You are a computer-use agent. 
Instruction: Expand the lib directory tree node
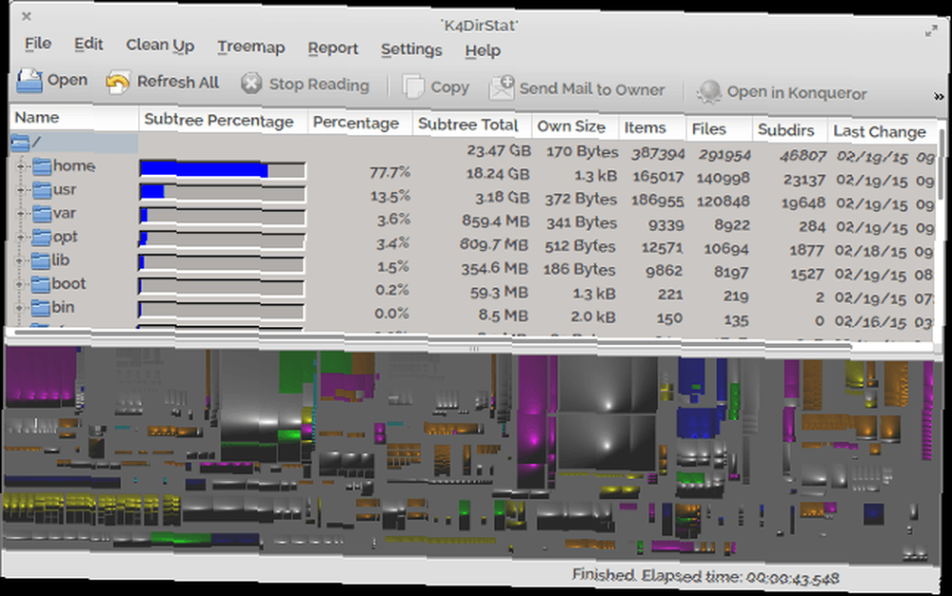point(19,260)
